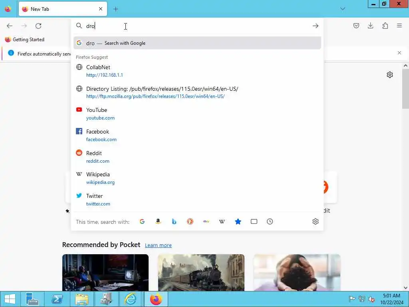Screen dimensions: 409x307
Task: Select the New Tab tab
Action: [63, 9]
